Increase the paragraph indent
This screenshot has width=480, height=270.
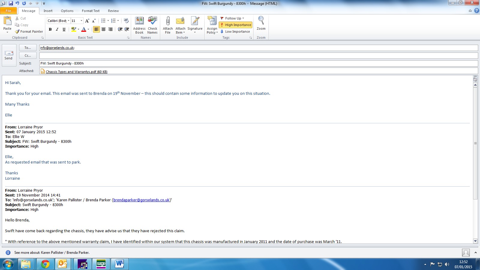127,29
